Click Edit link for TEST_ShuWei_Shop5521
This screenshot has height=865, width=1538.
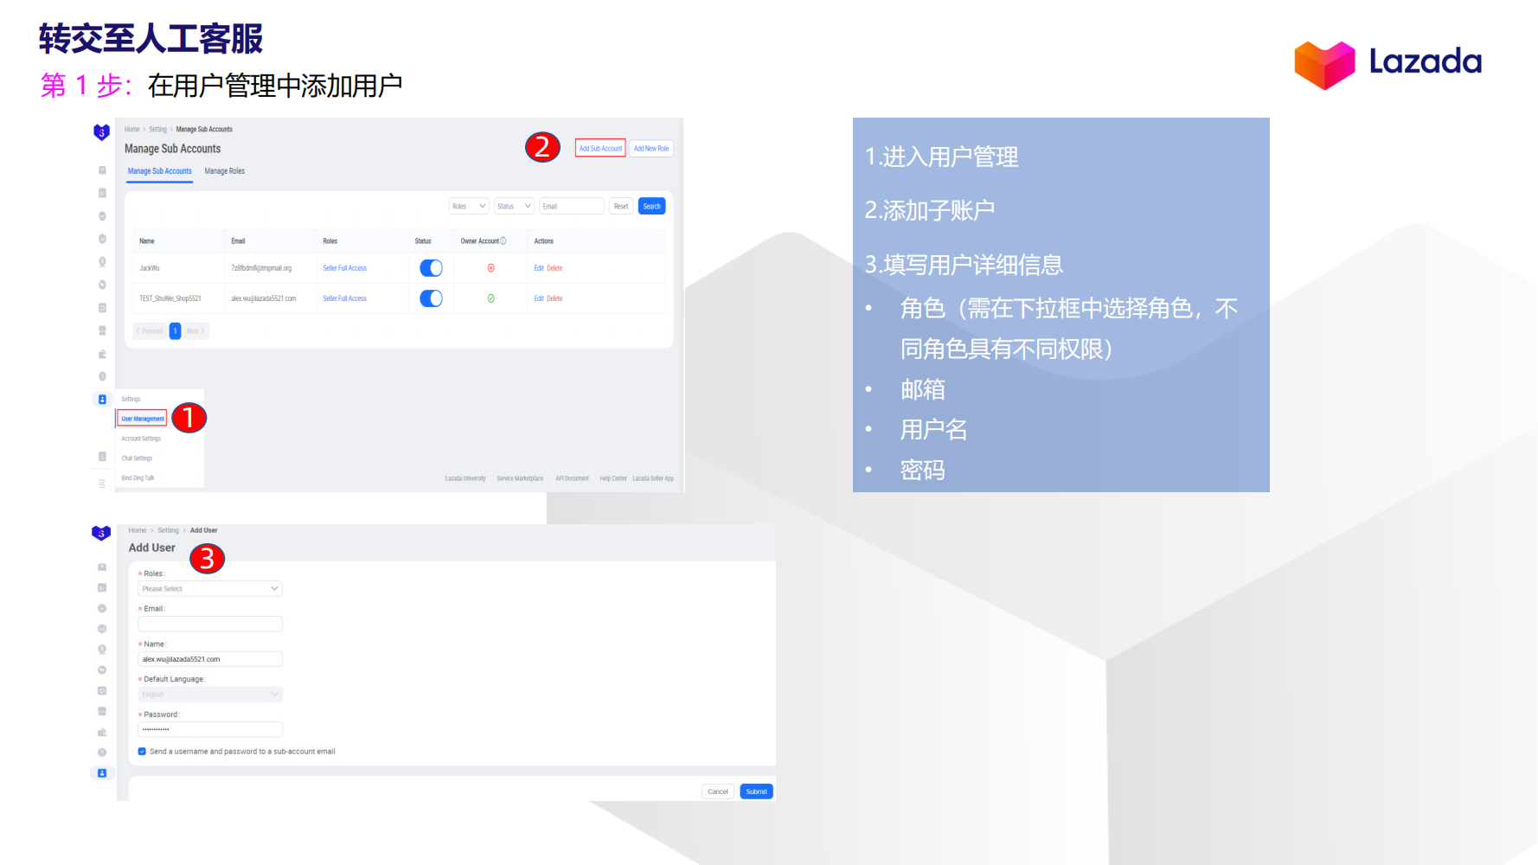(539, 298)
